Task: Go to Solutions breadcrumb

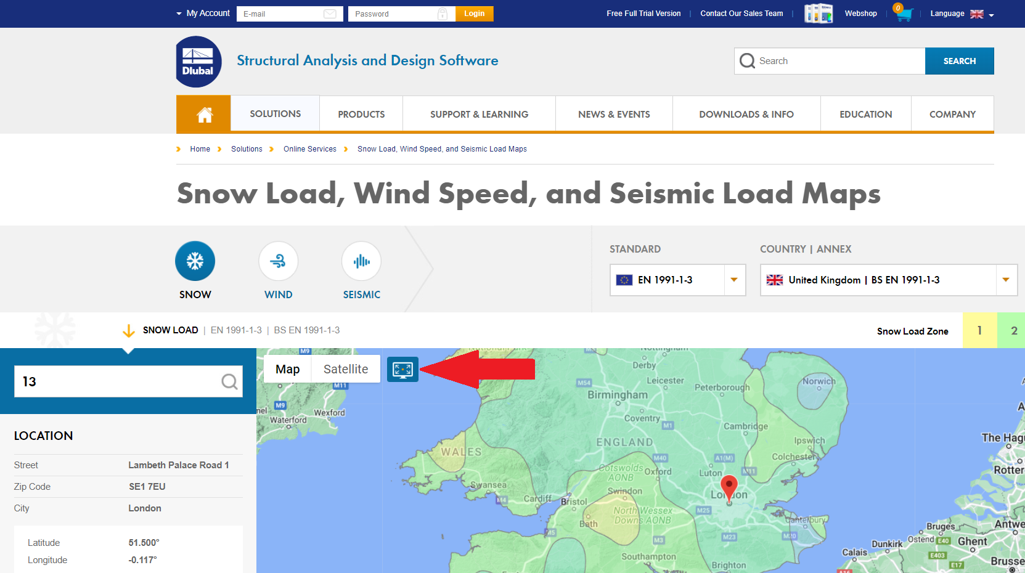Action: pos(247,149)
